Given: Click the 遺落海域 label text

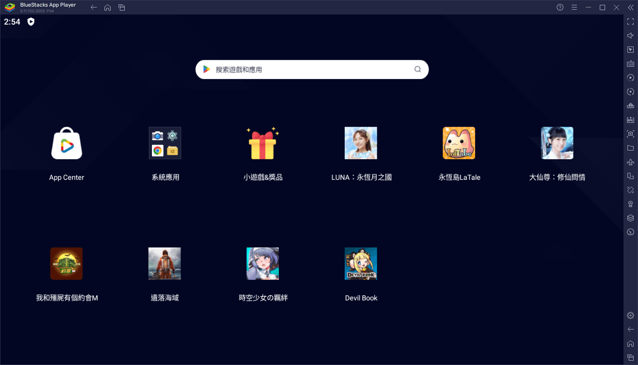Looking at the screenshot, I should [x=165, y=298].
